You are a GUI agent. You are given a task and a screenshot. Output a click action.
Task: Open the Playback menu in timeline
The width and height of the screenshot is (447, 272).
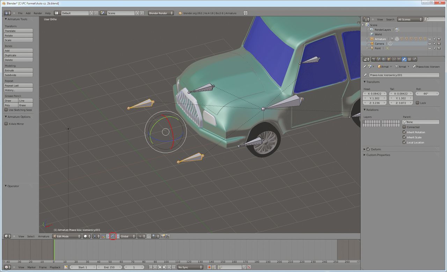55,267
